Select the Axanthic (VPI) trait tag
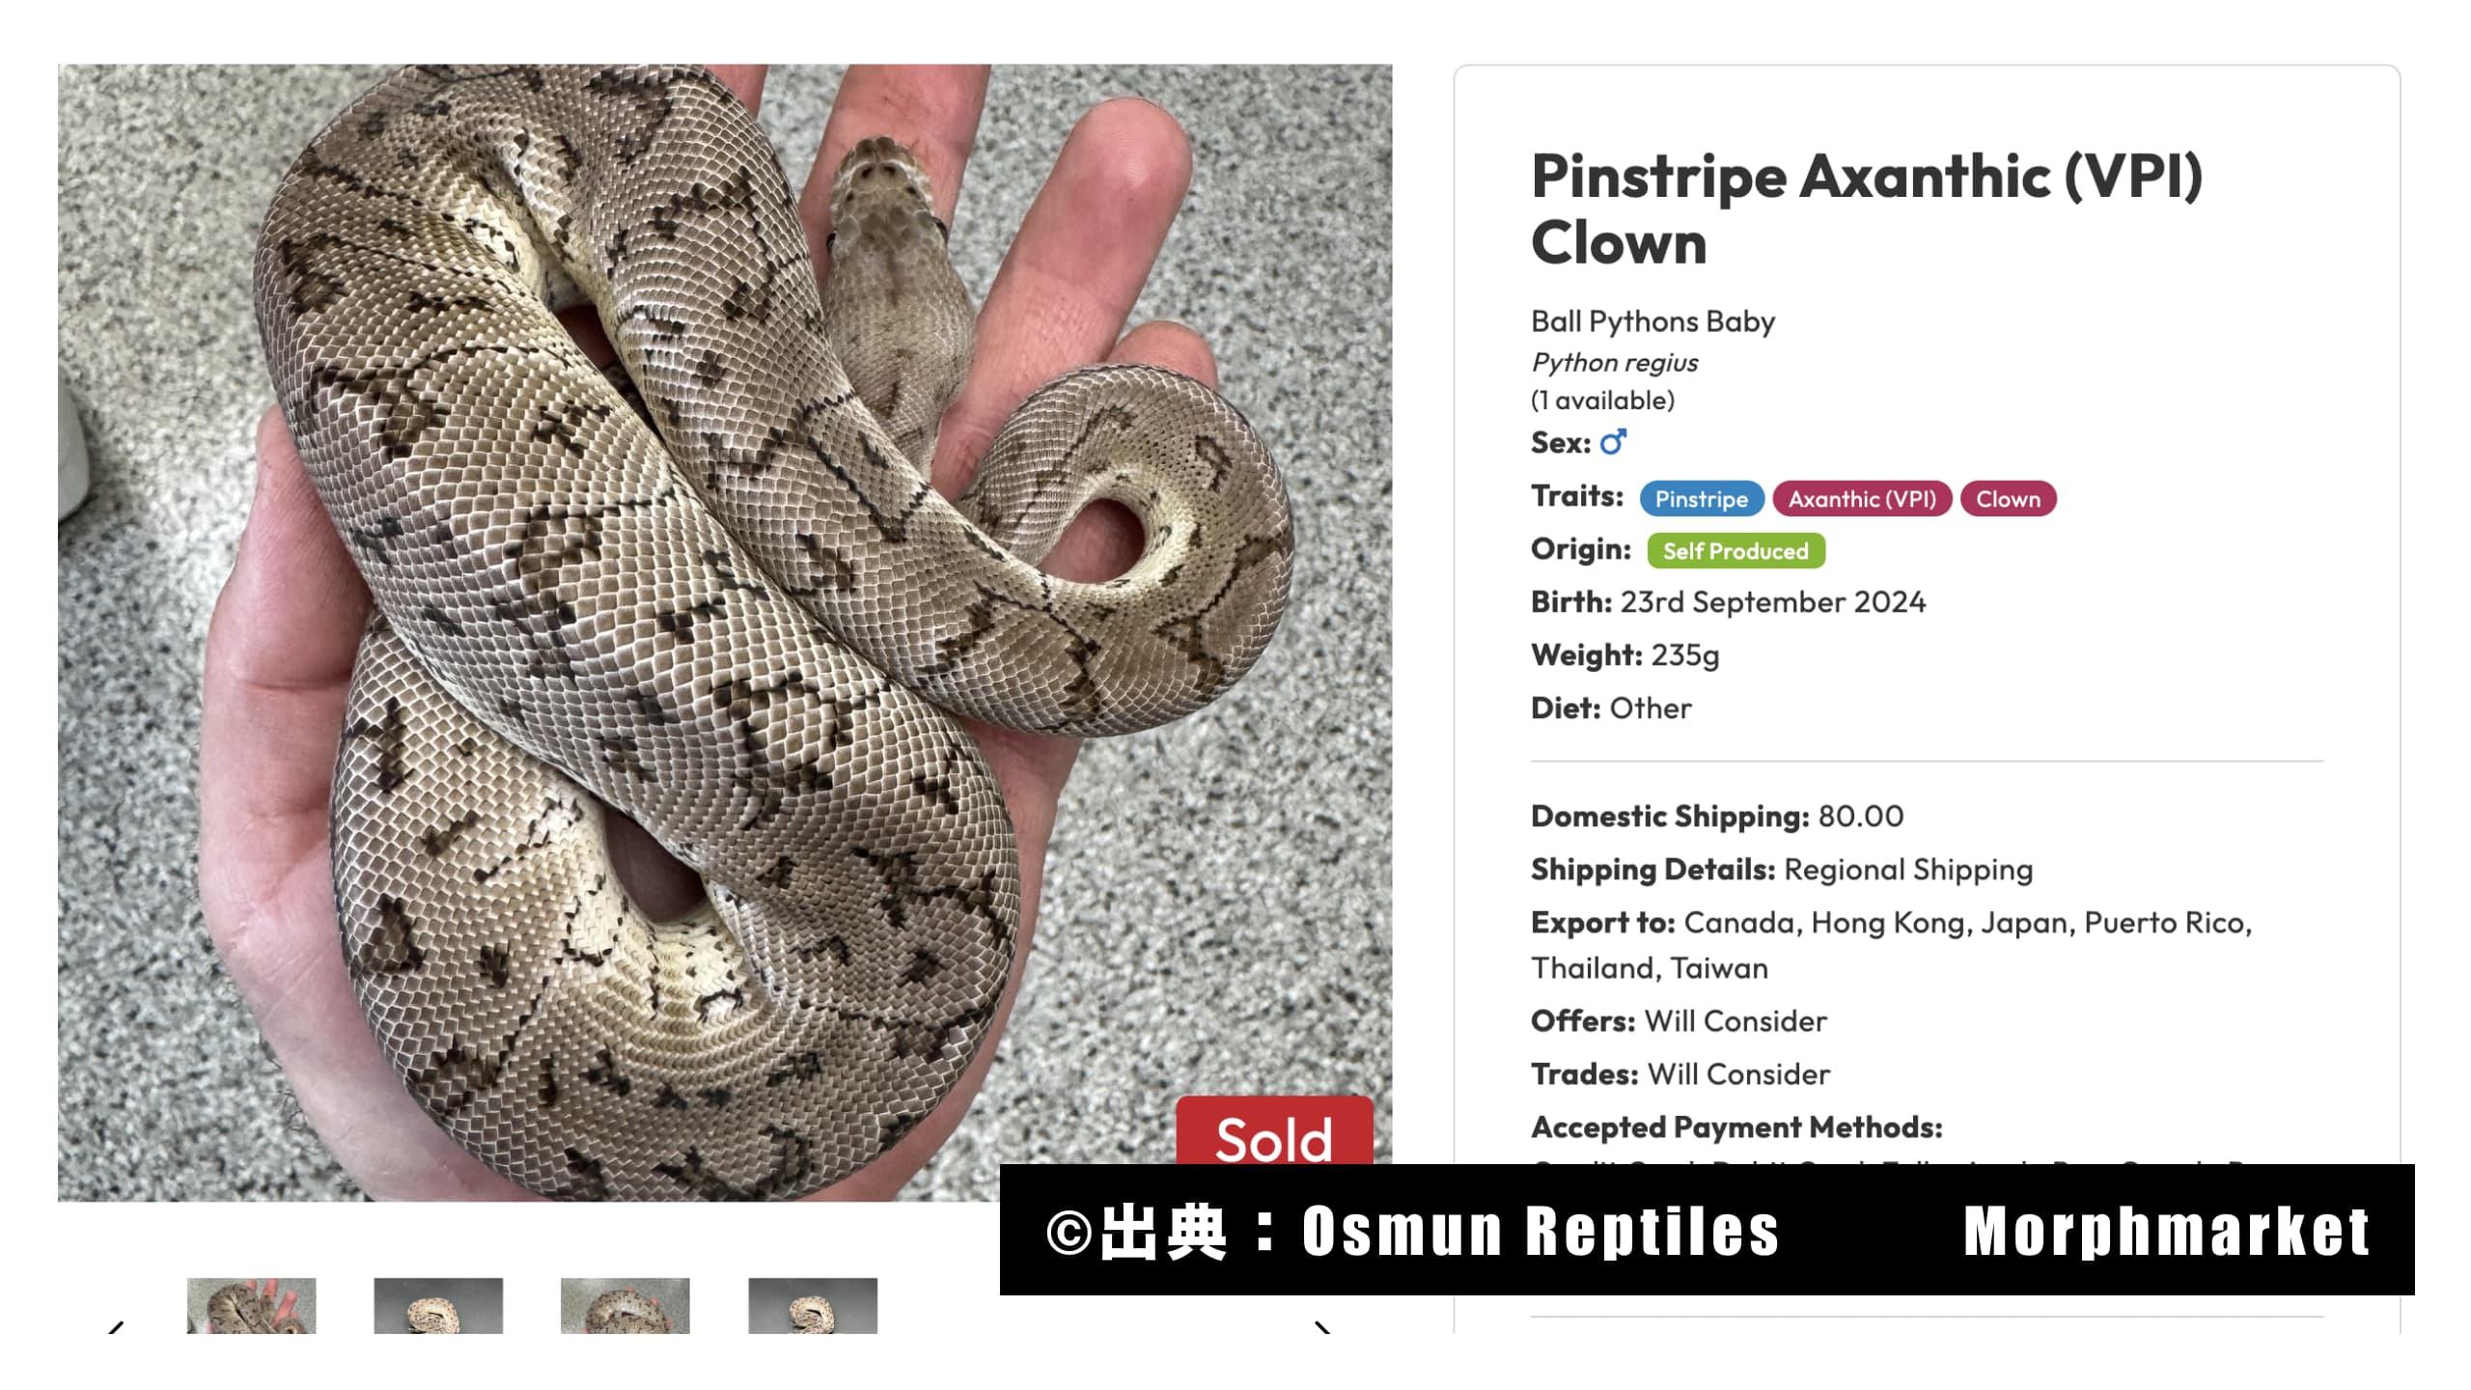Screen dimensions: 2471x1390 pos(1861,499)
